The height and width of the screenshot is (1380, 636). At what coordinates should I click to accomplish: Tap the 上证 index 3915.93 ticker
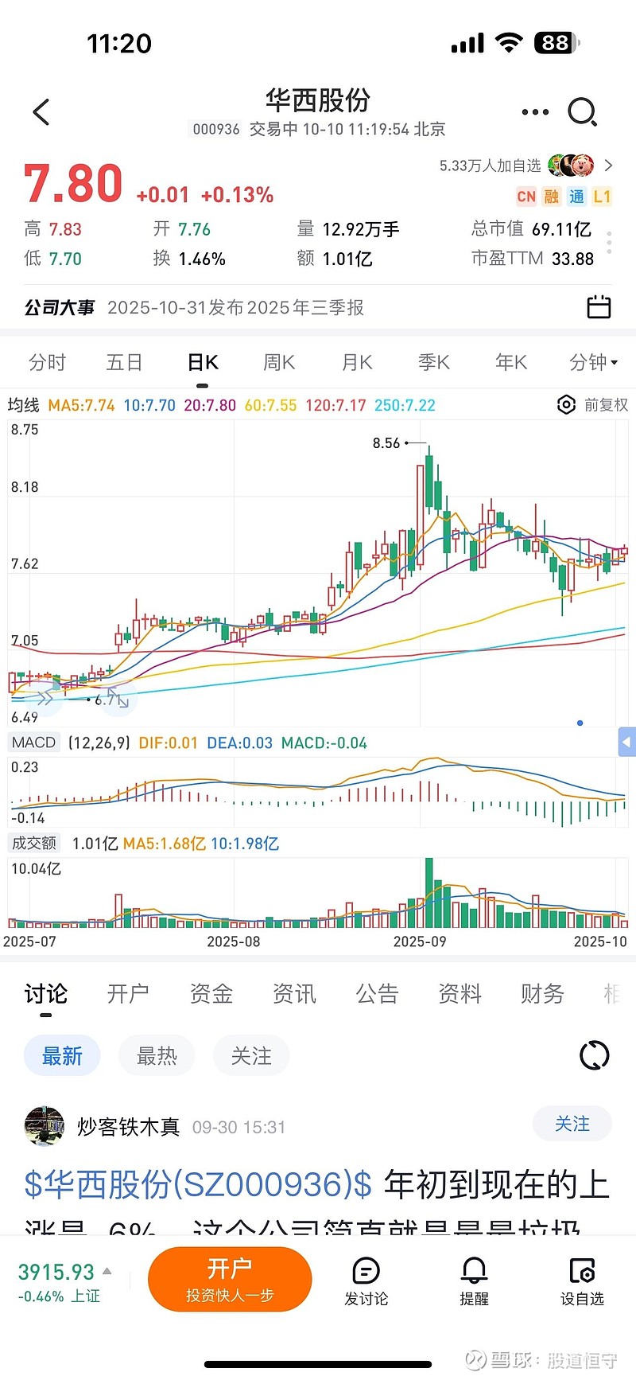click(64, 1282)
